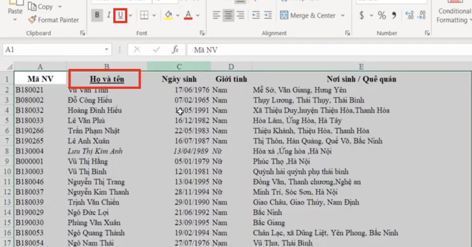Toggle Italic formatting button
Image resolution: width=472 pixels, height=247 pixels.
pyautogui.click(x=108, y=15)
